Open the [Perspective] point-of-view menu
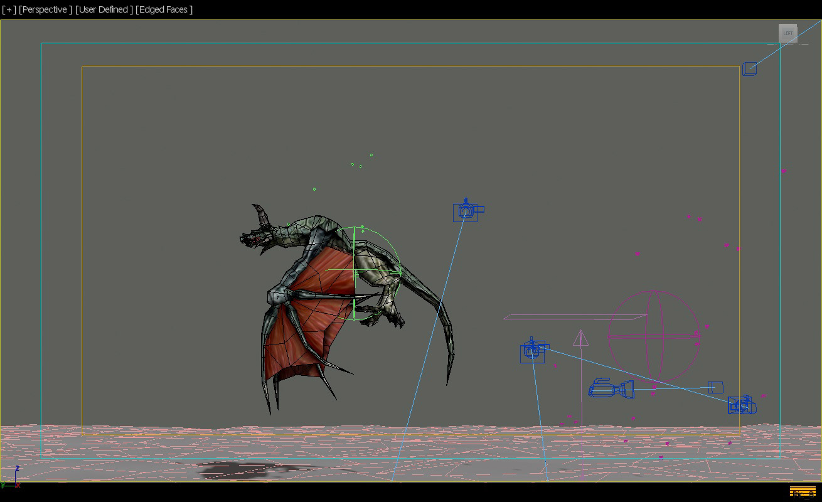Image resolution: width=822 pixels, height=502 pixels. click(x=45, y=9)
